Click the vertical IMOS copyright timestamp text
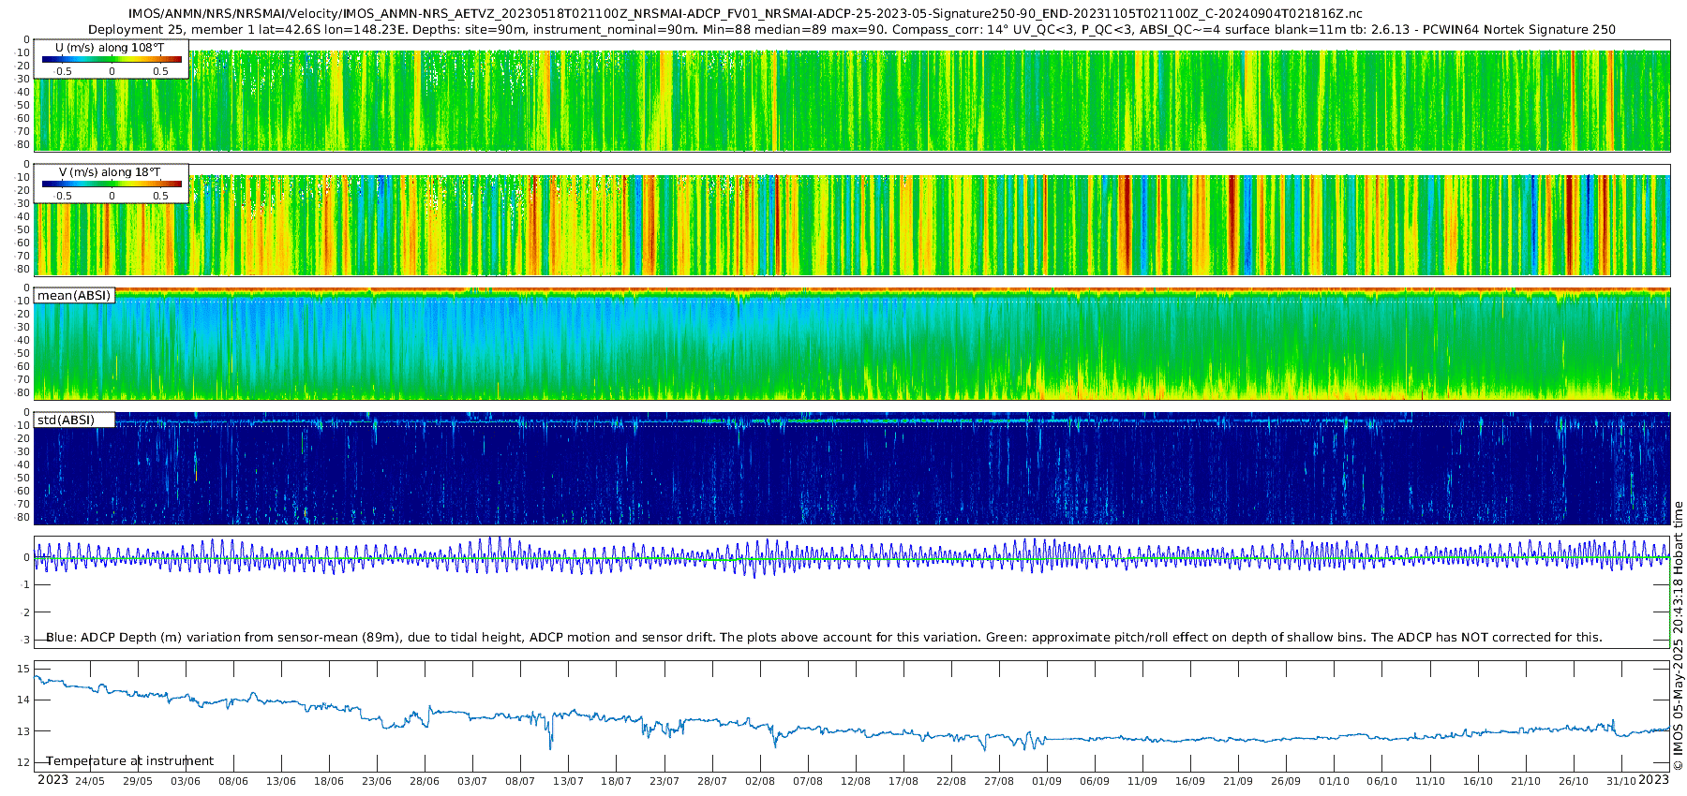The image size is (1687, 796). (x=1678, y=637)
